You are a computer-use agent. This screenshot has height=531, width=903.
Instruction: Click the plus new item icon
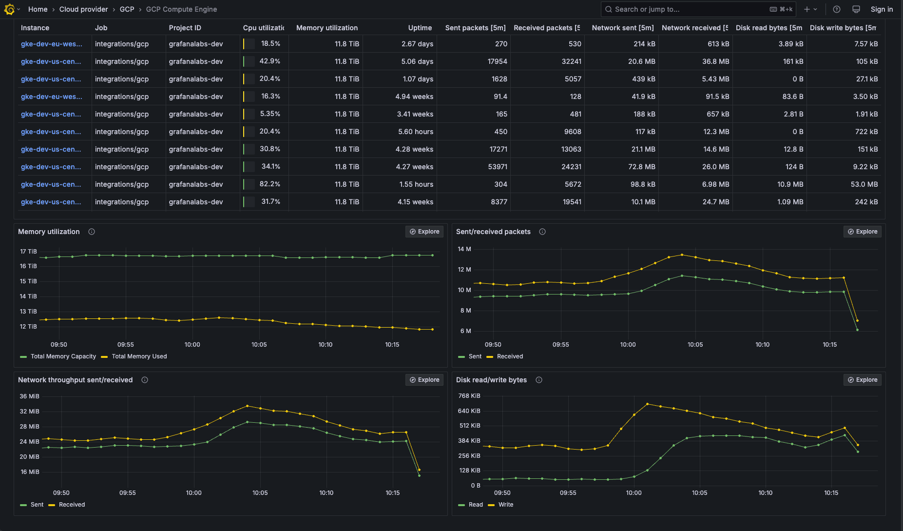click(807, 9)
